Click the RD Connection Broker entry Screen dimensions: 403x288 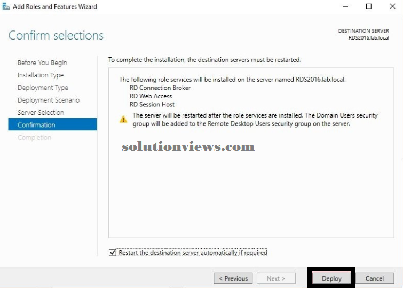point(160,88)
